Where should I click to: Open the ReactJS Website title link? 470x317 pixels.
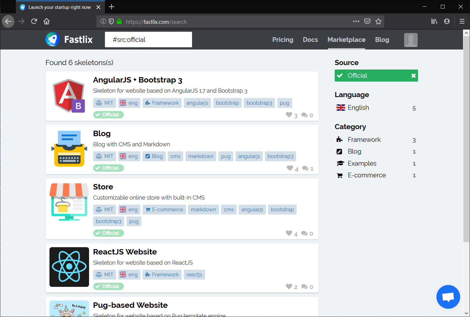tap(125, 252)
